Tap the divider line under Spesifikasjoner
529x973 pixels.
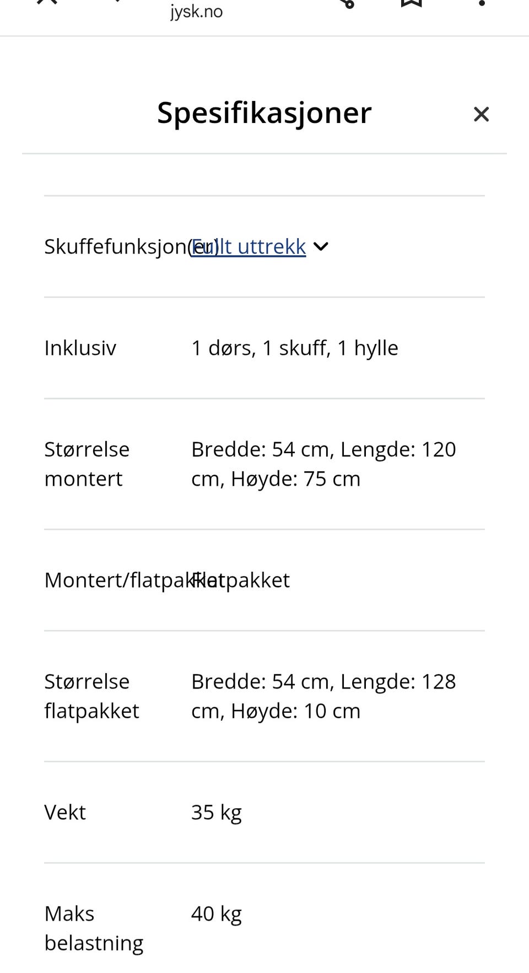(x=264, y=154)
